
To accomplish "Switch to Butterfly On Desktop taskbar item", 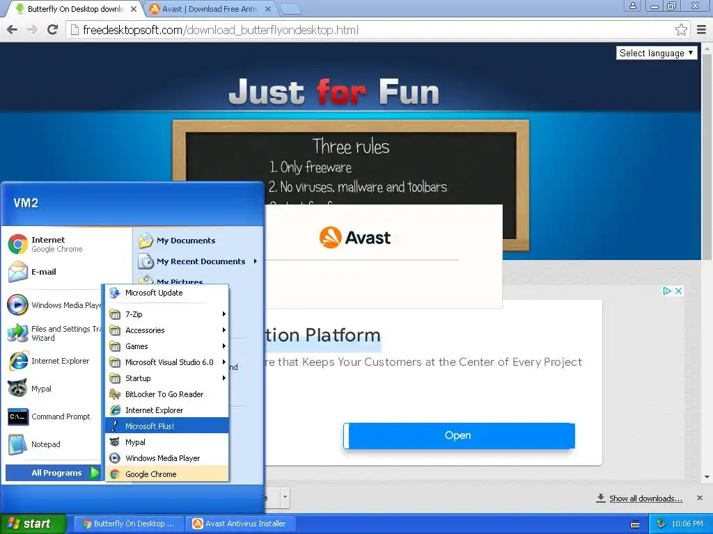I will tap(129, 524).
